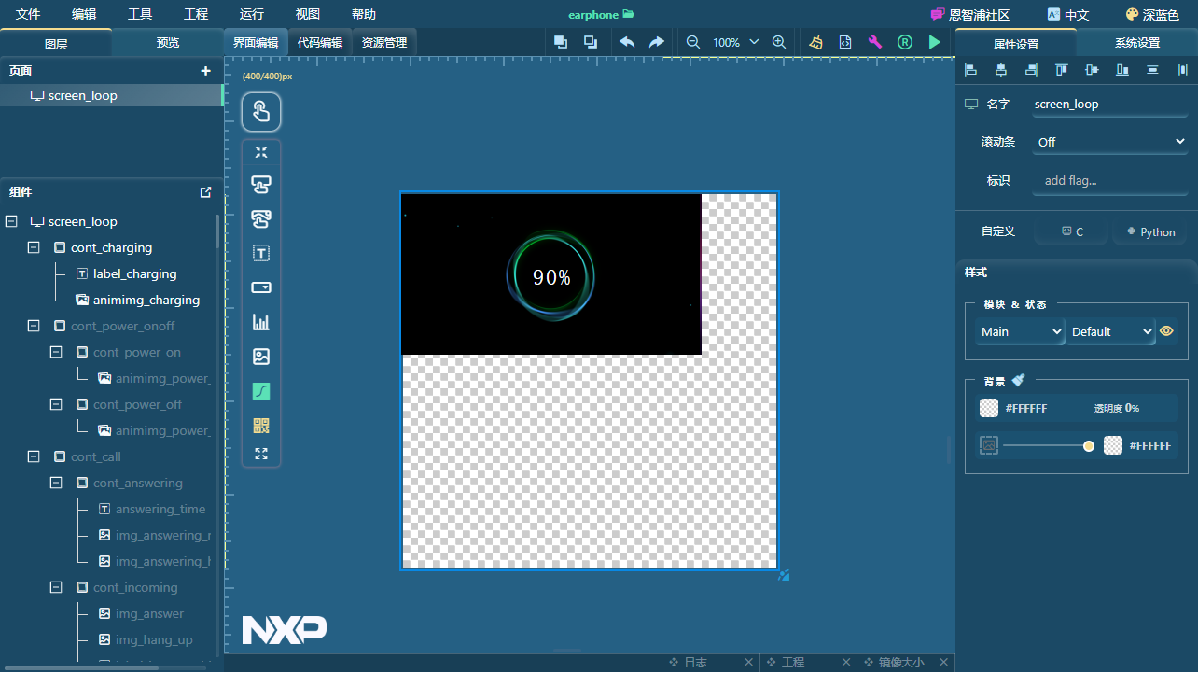Click the code file icon in the toolbar
Image resolution: width=1198 pixels, height=673 pixels.
pyautogui.click(x=845, y=42)
